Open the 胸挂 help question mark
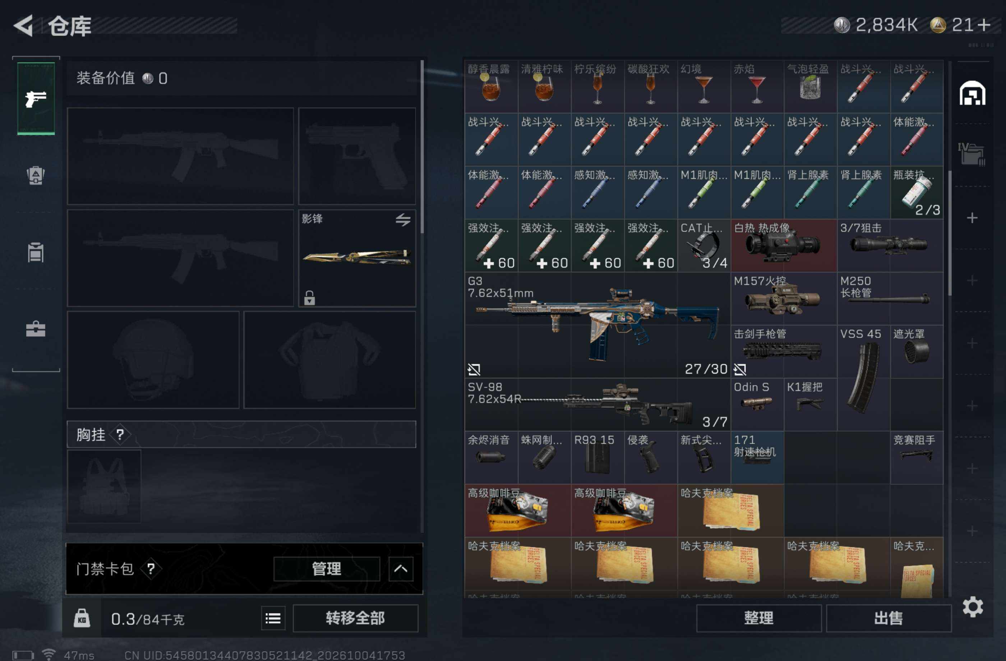The image size is (1006, 661). click(x=120, y=434)
